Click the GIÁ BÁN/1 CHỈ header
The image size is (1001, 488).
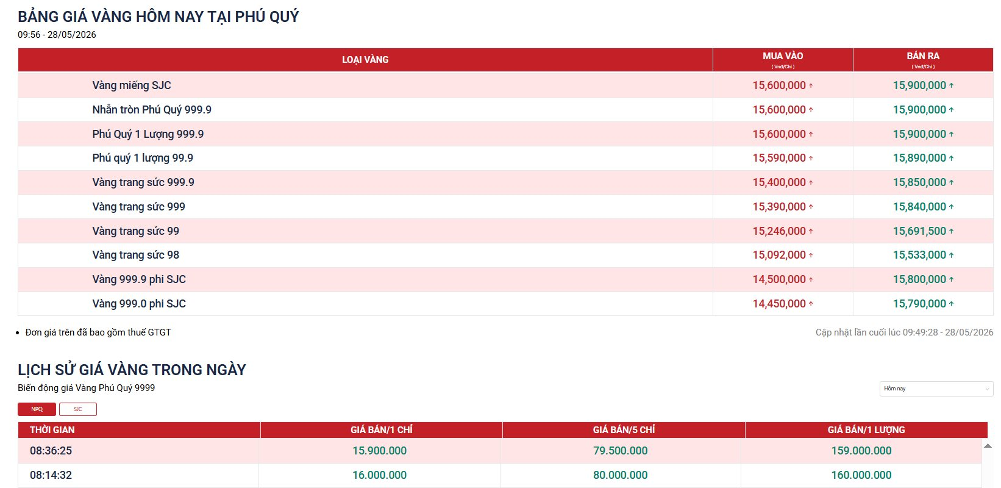[382, 430]
